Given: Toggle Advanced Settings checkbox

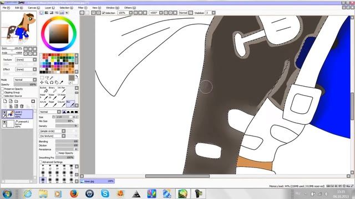Looking at the screenshot, I should click(40, 162).
